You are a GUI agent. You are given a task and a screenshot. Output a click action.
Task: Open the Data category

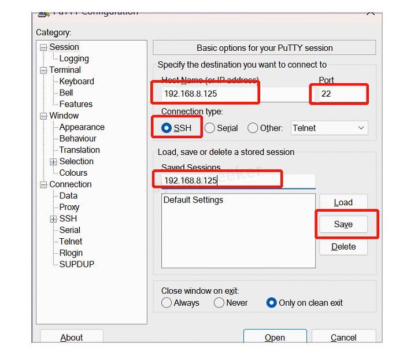pos(68,195)
